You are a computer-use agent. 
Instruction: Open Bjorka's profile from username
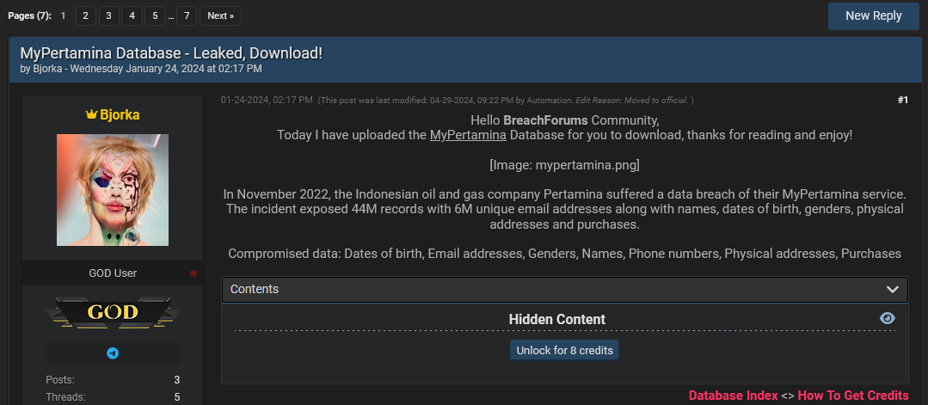[120, 115]
